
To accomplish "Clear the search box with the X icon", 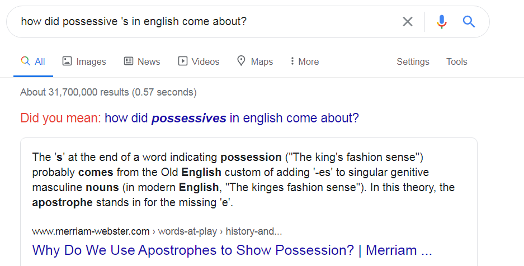I will tap(408, 22).
